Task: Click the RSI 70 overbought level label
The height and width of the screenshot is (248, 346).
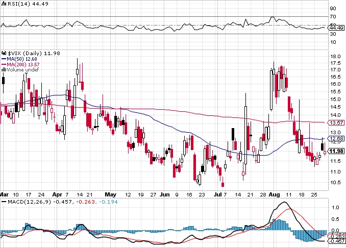Action: [333, 16]
